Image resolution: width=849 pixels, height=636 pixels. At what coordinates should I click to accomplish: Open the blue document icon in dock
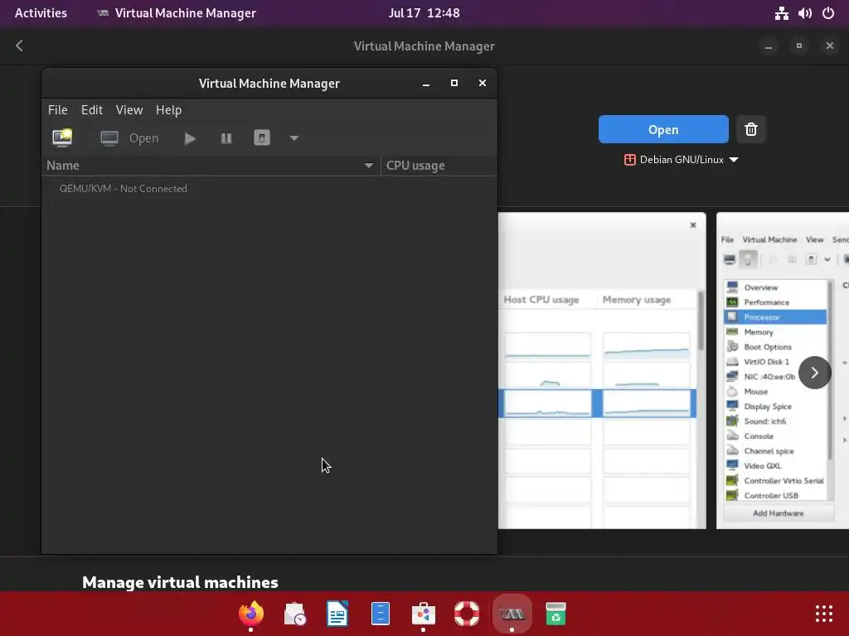coord(381,614)
